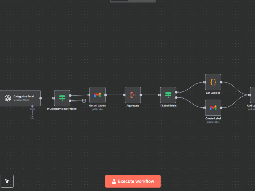Click the false output of If Label Exists
Viewport: 255px width, 191px height.
tap(176, 98)
